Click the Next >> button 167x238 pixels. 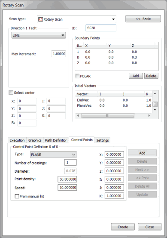[143, 170]
